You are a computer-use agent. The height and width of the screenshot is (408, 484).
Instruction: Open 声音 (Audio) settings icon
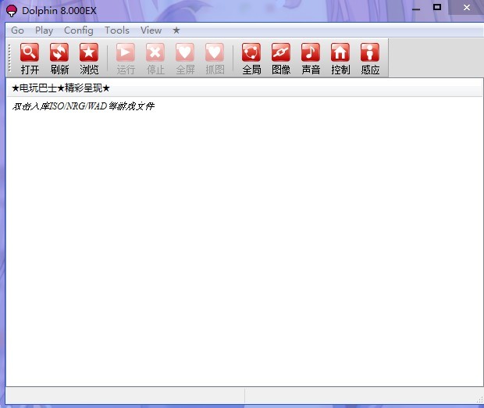pos(311,52)
